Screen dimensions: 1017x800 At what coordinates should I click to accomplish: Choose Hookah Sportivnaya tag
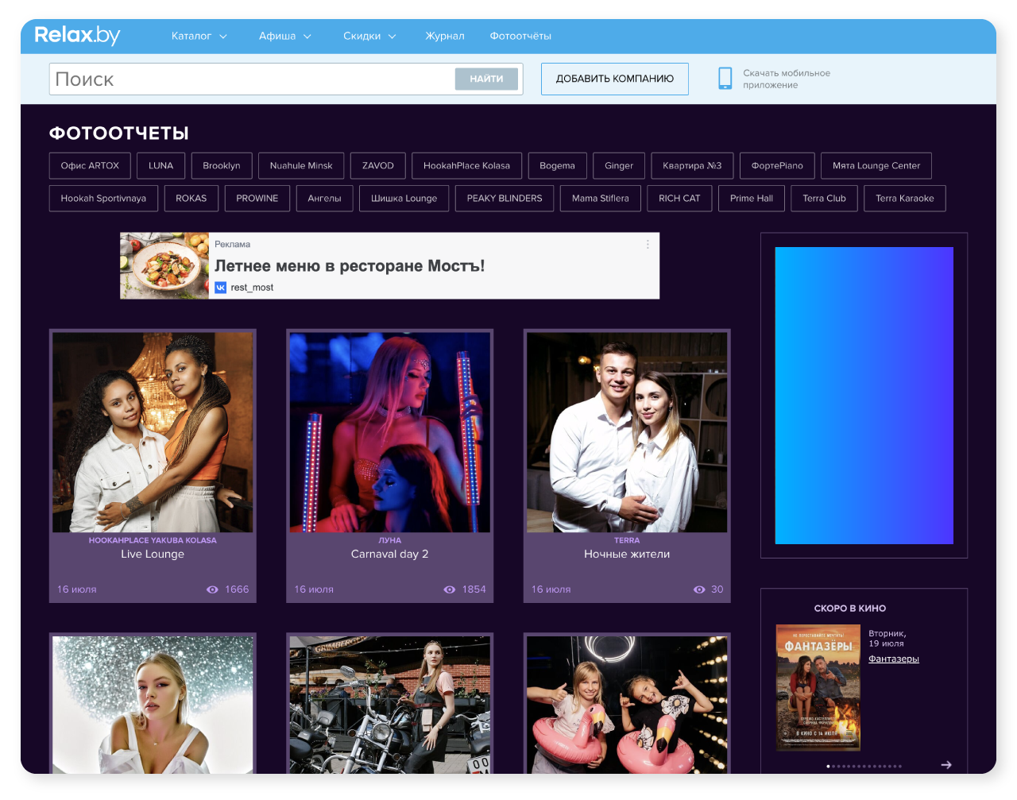[x=103, y=198]
